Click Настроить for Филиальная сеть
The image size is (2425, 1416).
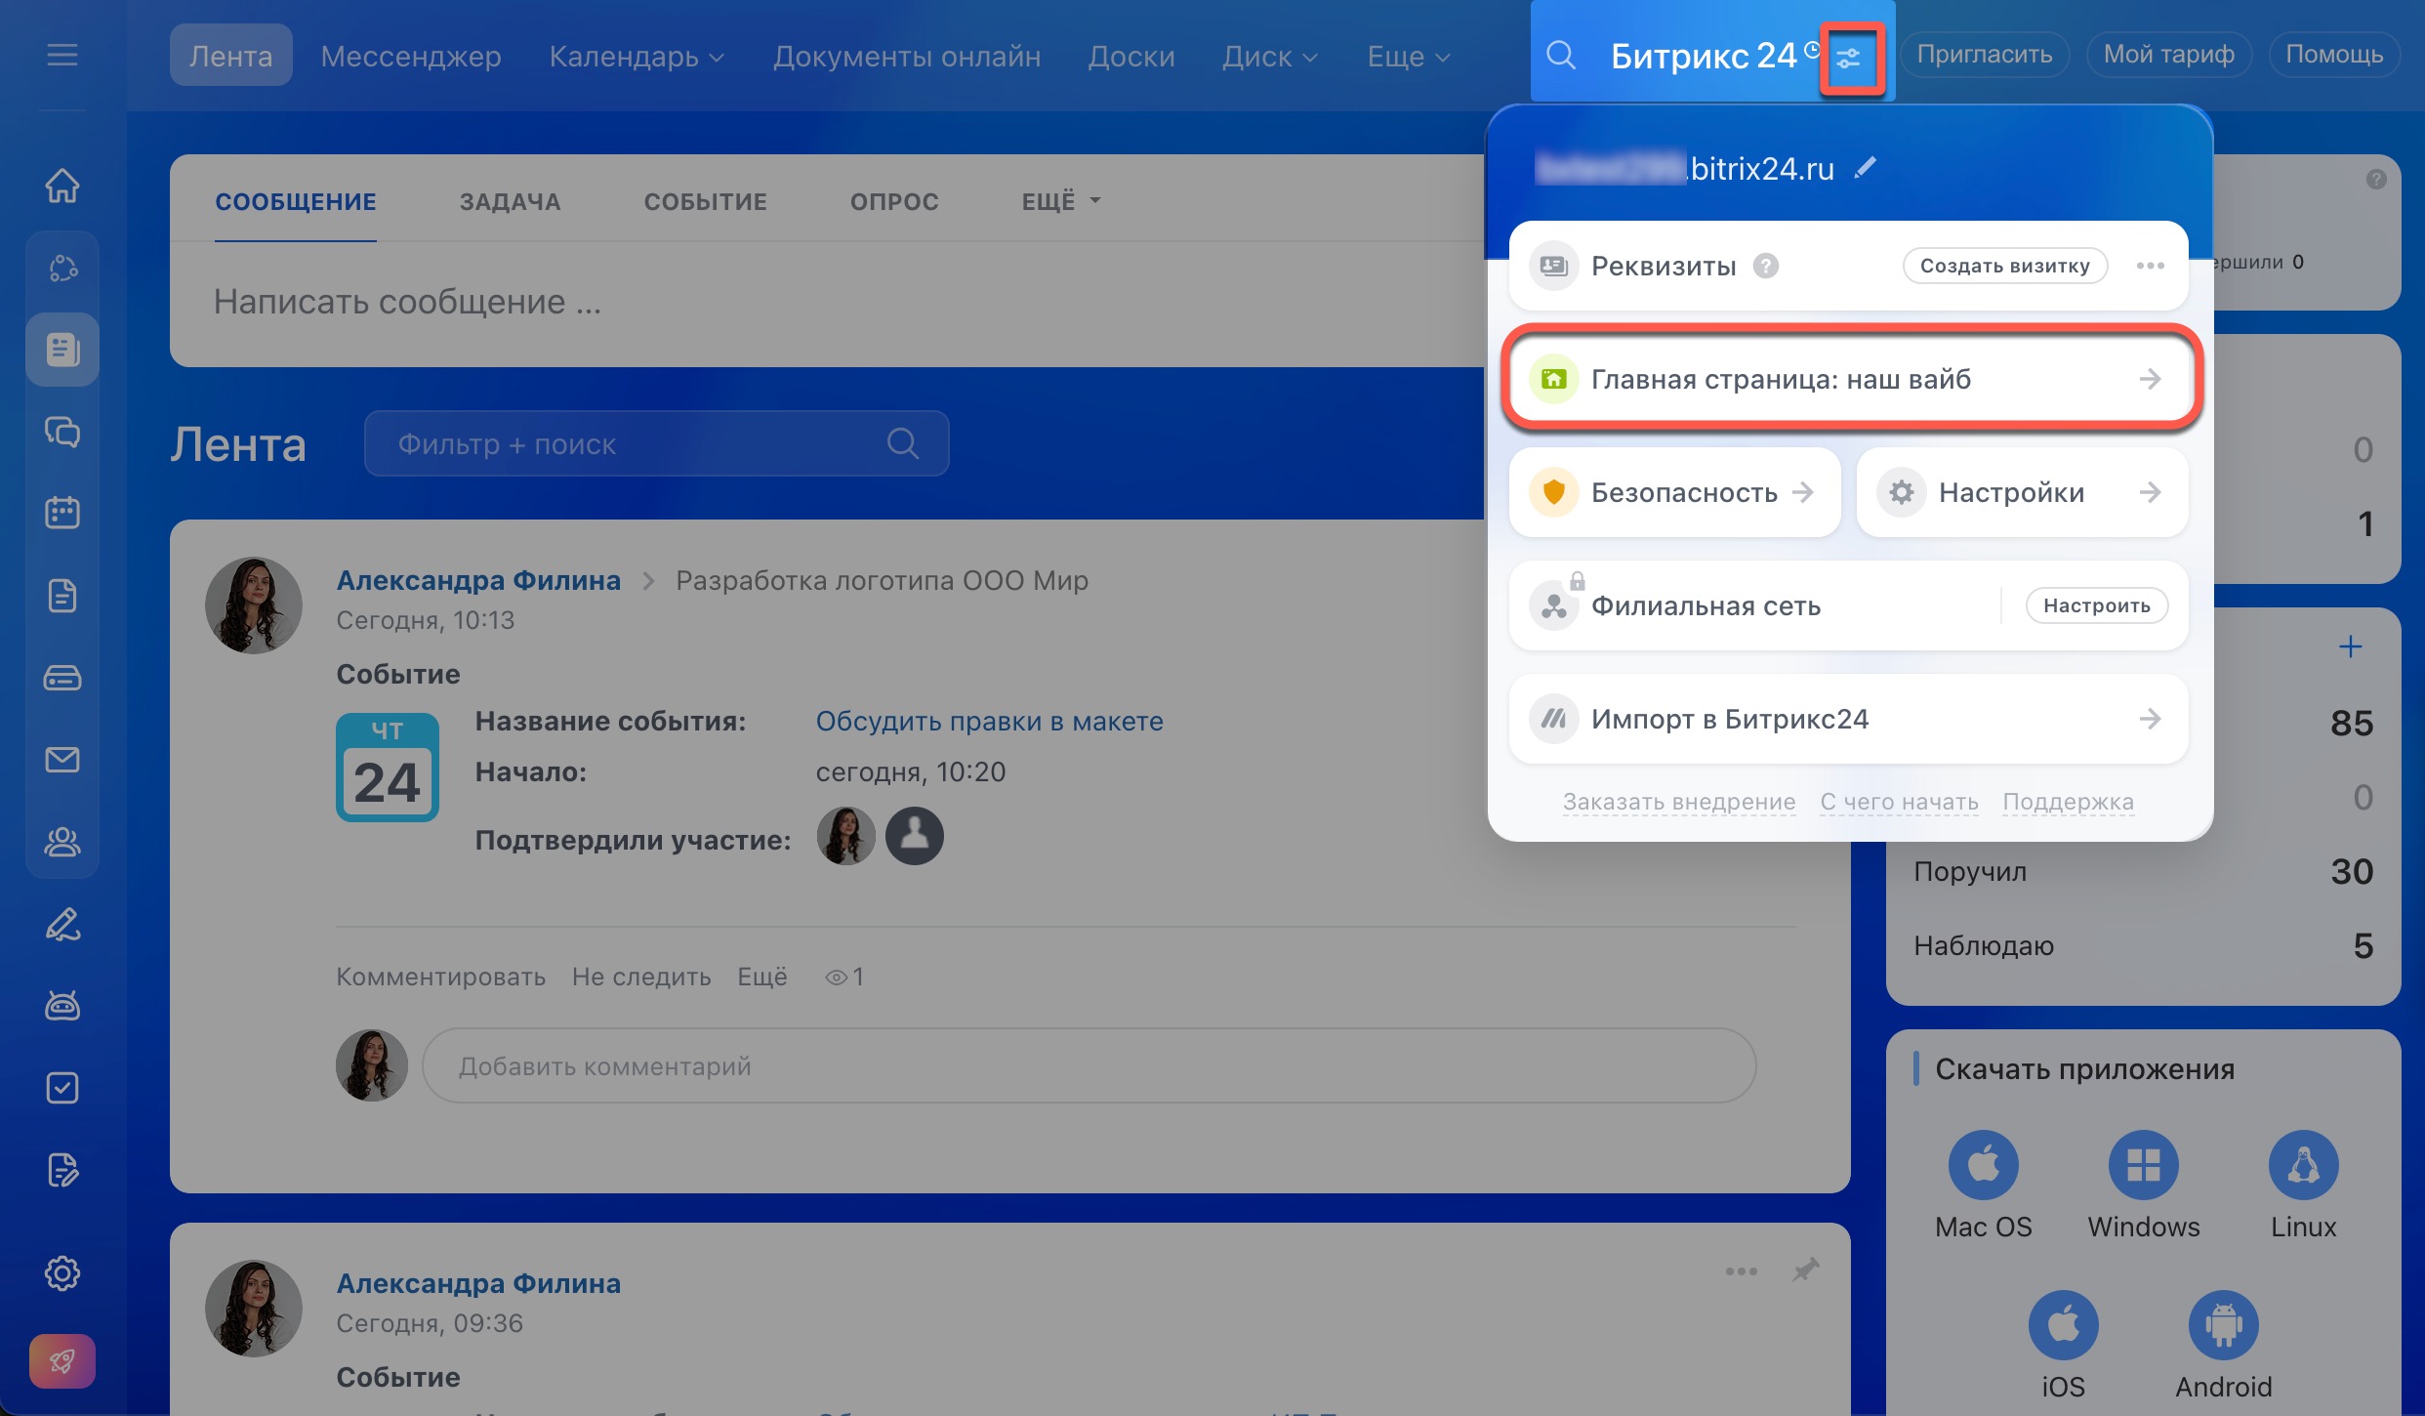[2097, 605]
